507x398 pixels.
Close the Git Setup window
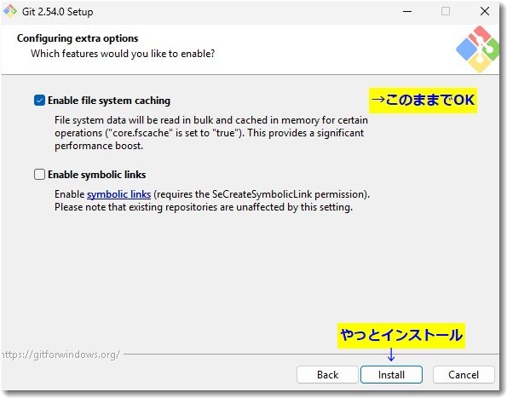pyautogui.click(x=485, y=11)
